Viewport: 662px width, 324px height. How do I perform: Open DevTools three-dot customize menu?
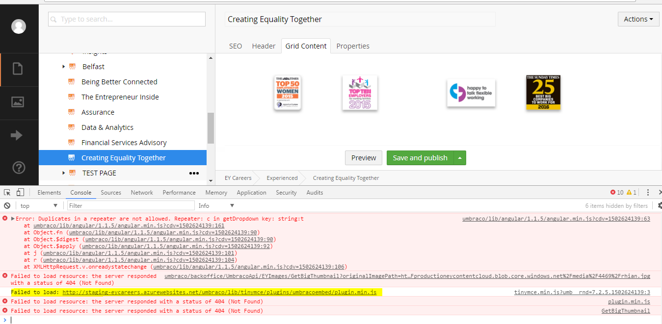point(648,193)
